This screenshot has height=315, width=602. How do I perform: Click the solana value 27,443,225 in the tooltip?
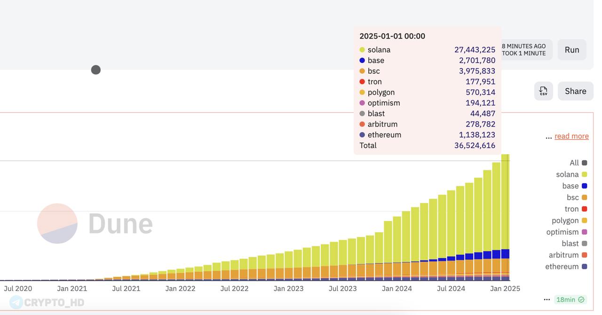475,50
